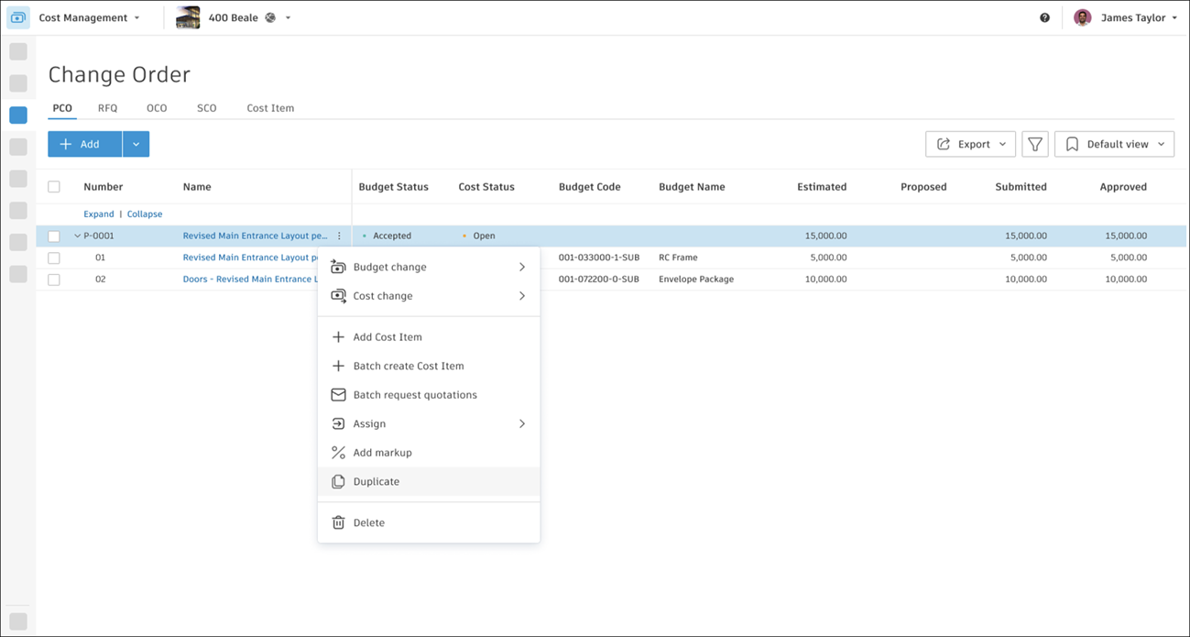Open the Add button's dropdown arrow
Viewport: 1190px width, 637px height.
point(136,144)
